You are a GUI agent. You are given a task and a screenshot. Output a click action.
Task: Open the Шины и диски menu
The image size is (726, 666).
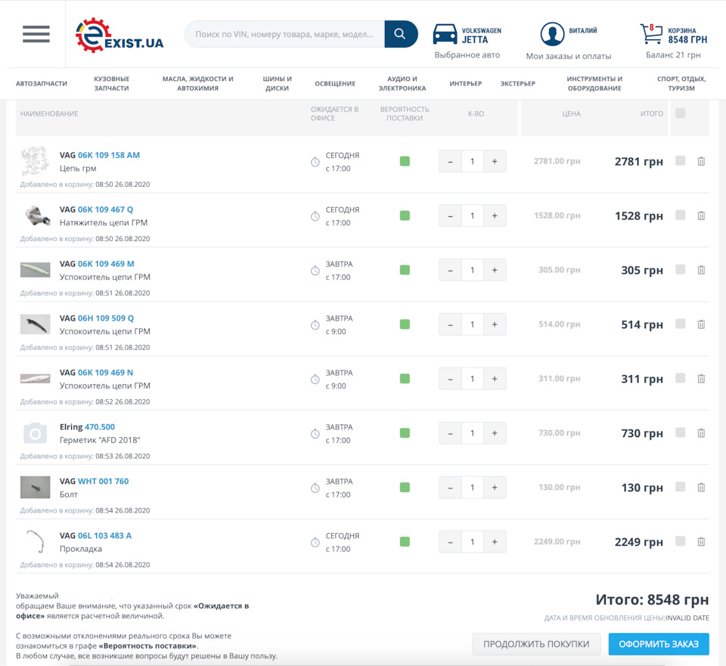[x=278, y=84]
